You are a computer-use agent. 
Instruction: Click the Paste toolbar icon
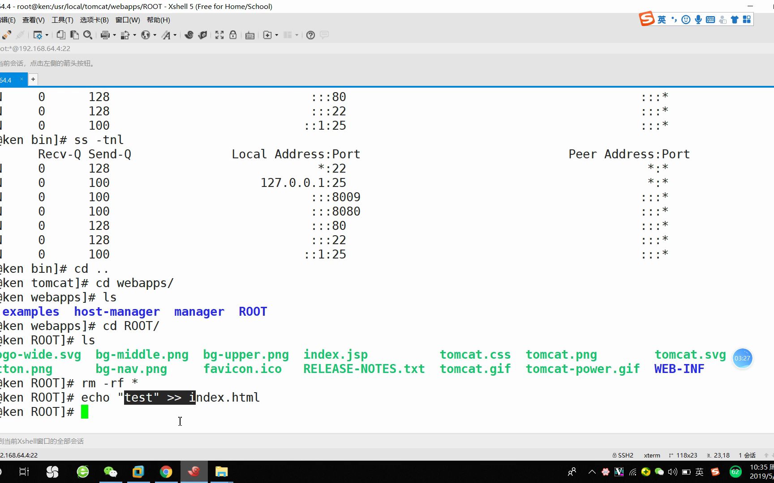(74, 35)
